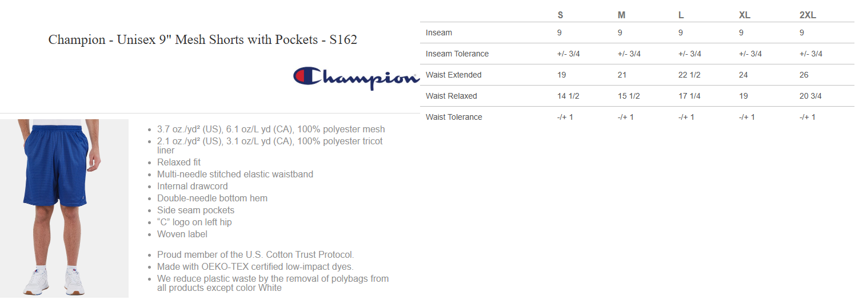Select the L size column header
The image size is (855, 308).
tap(681, 15)
